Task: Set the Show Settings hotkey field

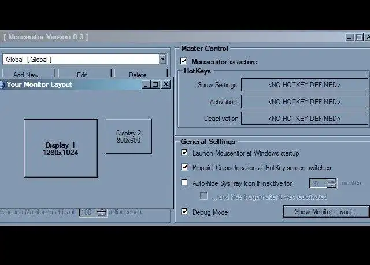Action: click(x=305, y=85)
